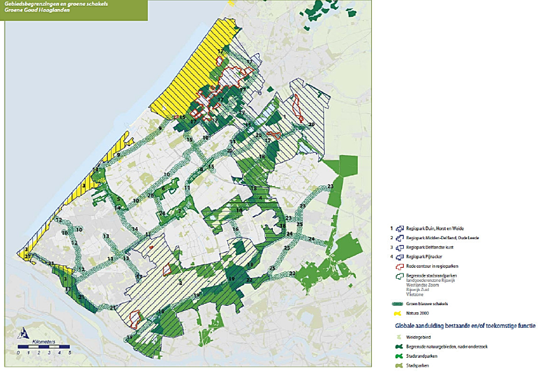Image resolution: width=543 pixels, height=377 pixels.
Task: Select the "Rijswijk Zuid" sub-entry
Action: (x=418, y=290)
